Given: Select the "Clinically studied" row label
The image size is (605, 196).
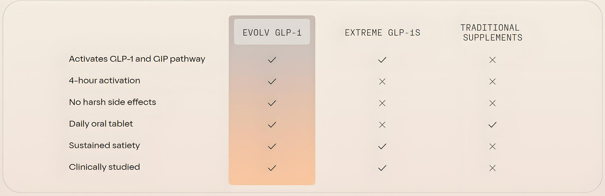Looking at the screenshot, I should (x=104, y=167).
